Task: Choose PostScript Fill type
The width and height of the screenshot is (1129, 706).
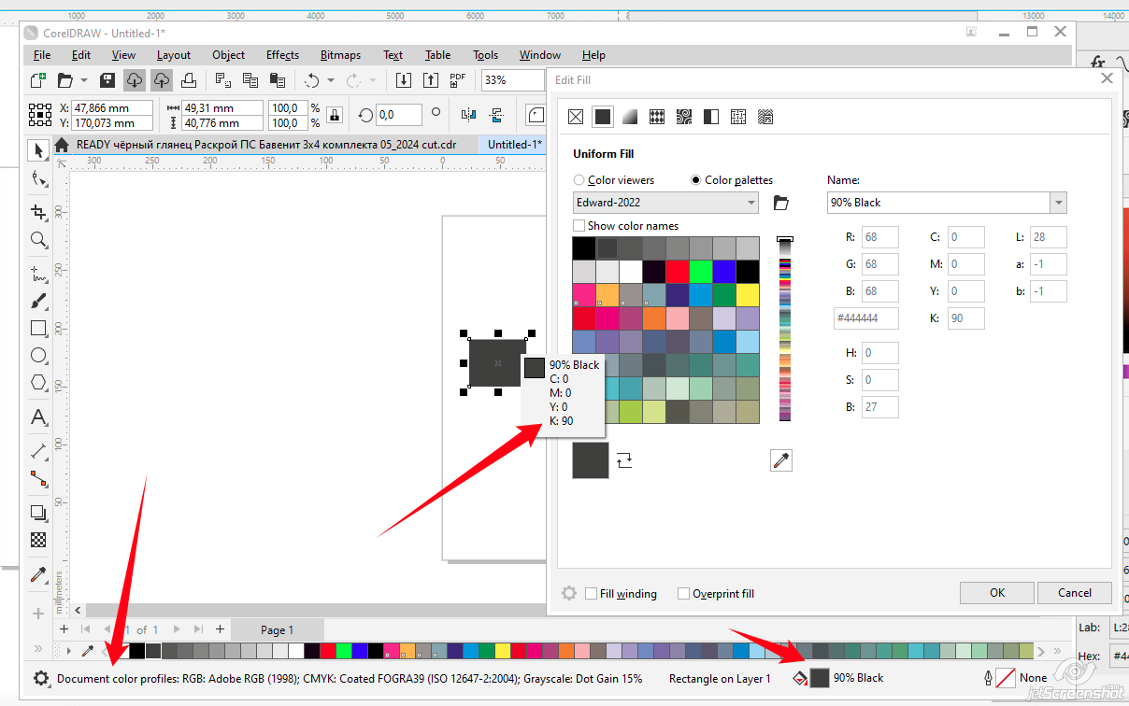Action: (x=765, y=117)
